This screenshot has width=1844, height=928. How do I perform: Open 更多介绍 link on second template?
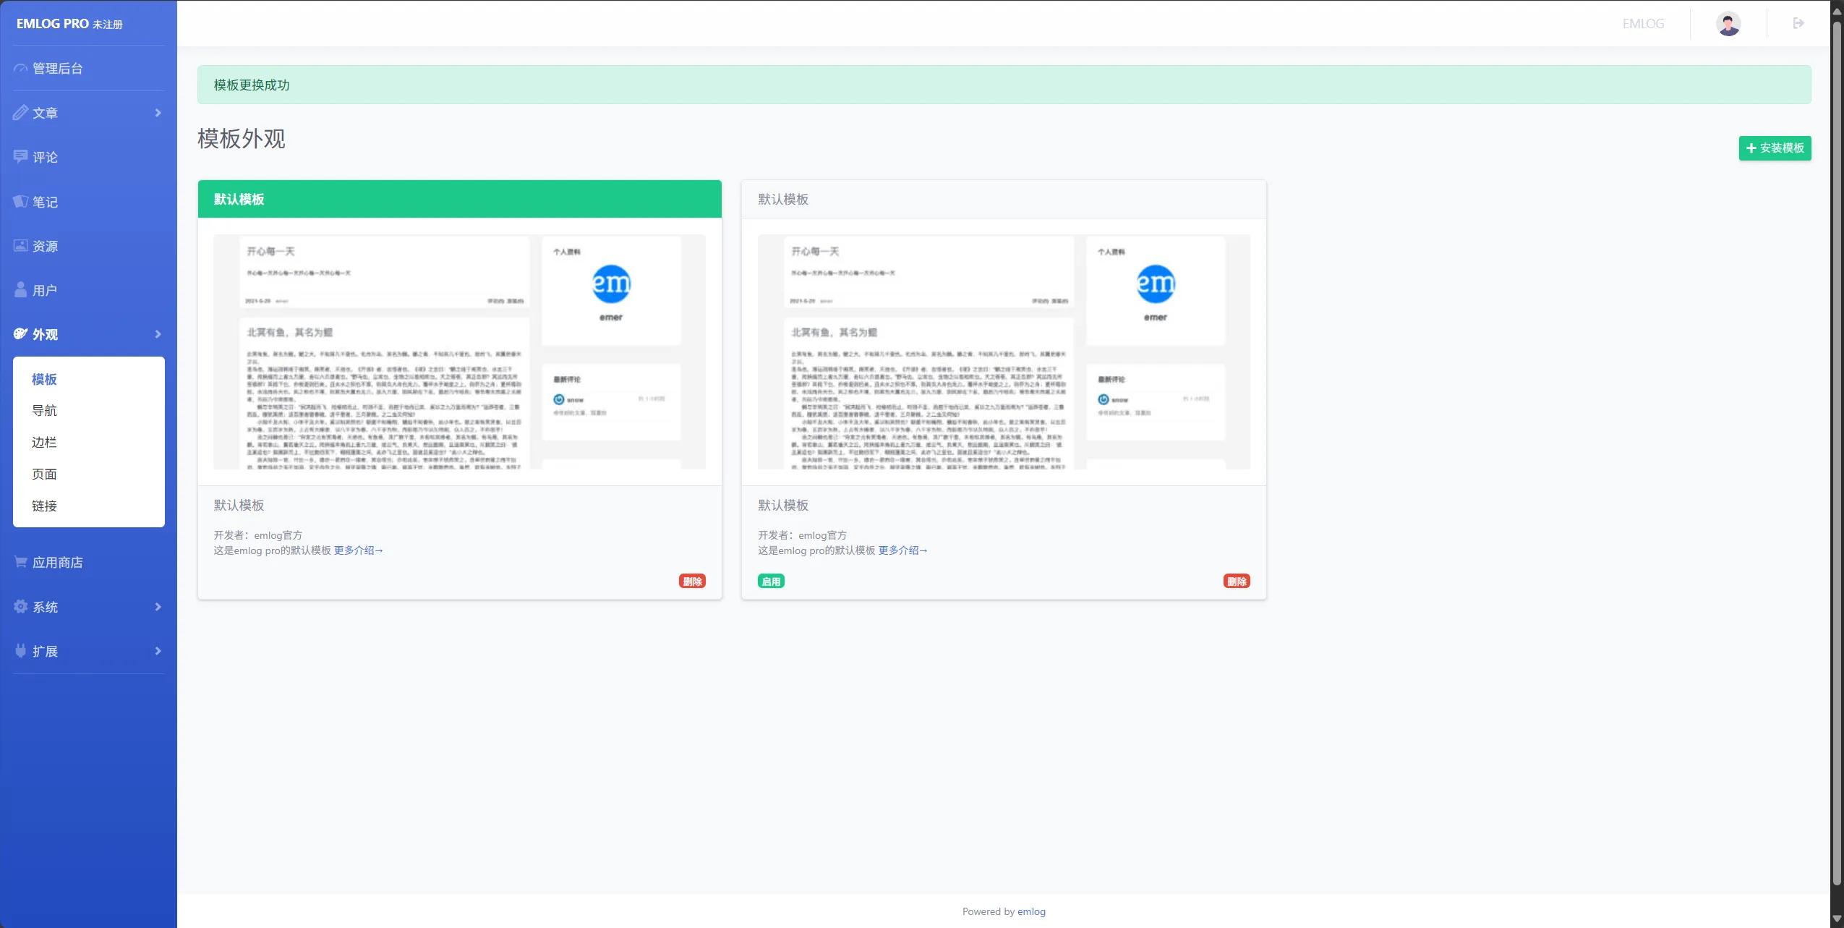(902, 550)
